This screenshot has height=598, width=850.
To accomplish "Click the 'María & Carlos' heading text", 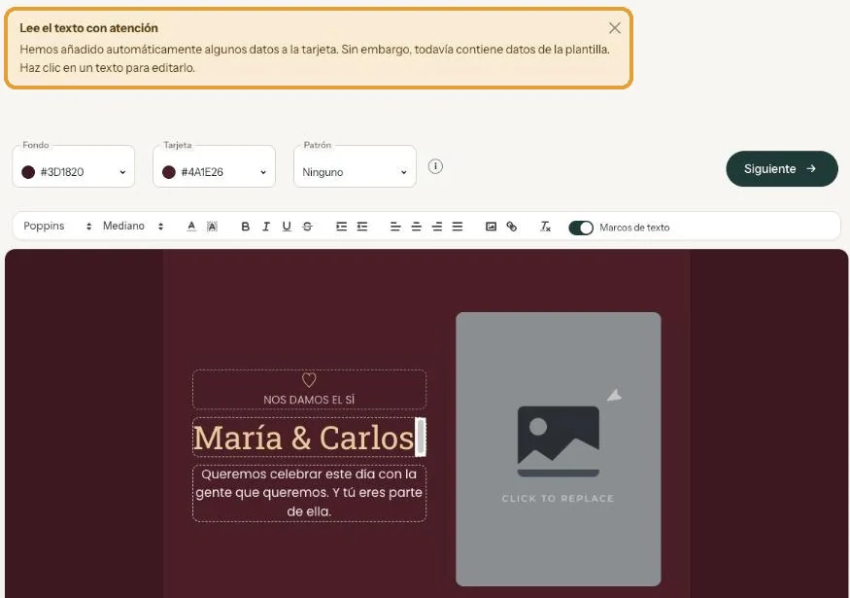I will 303,438.
